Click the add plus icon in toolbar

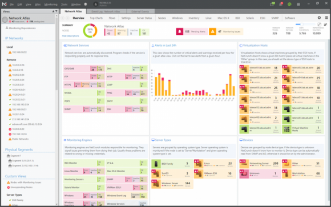319,18
